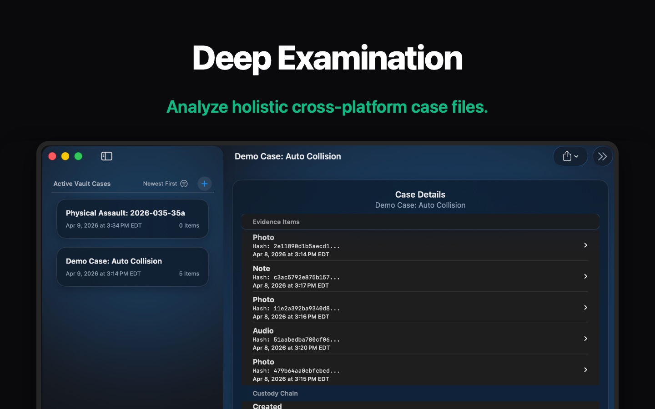Select the Note evidence entry

pos(409,276)
